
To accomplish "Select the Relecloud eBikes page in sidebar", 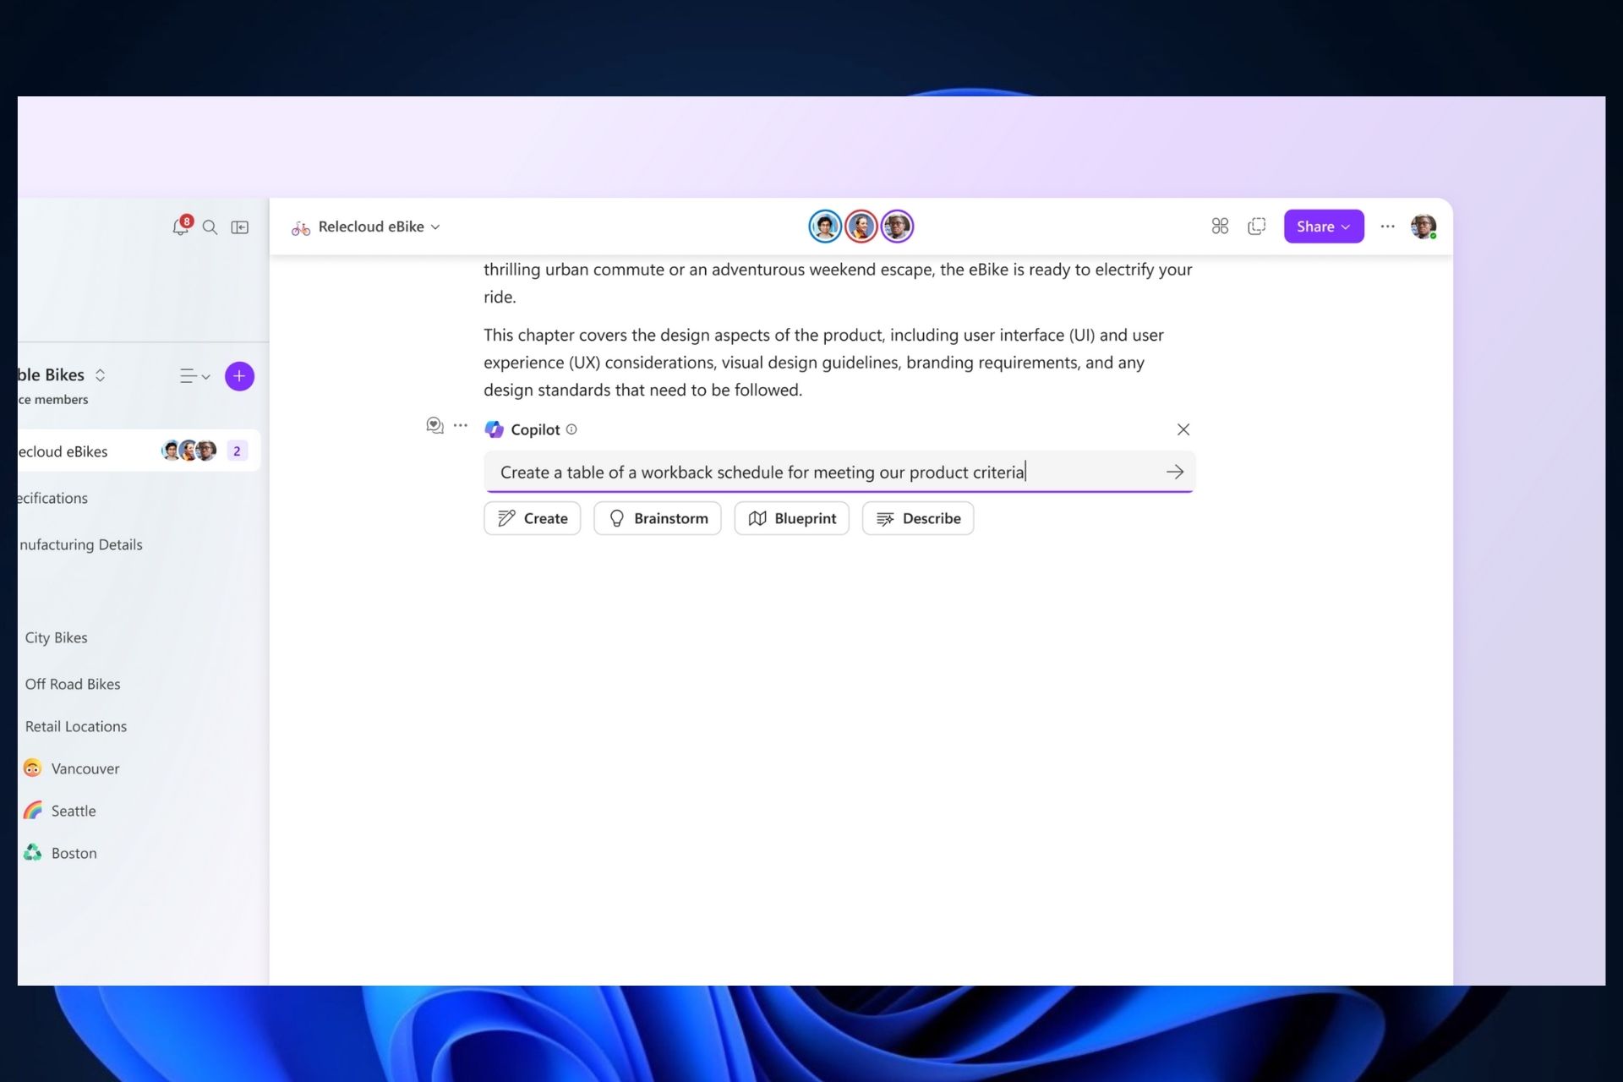I will coord(139,451).
